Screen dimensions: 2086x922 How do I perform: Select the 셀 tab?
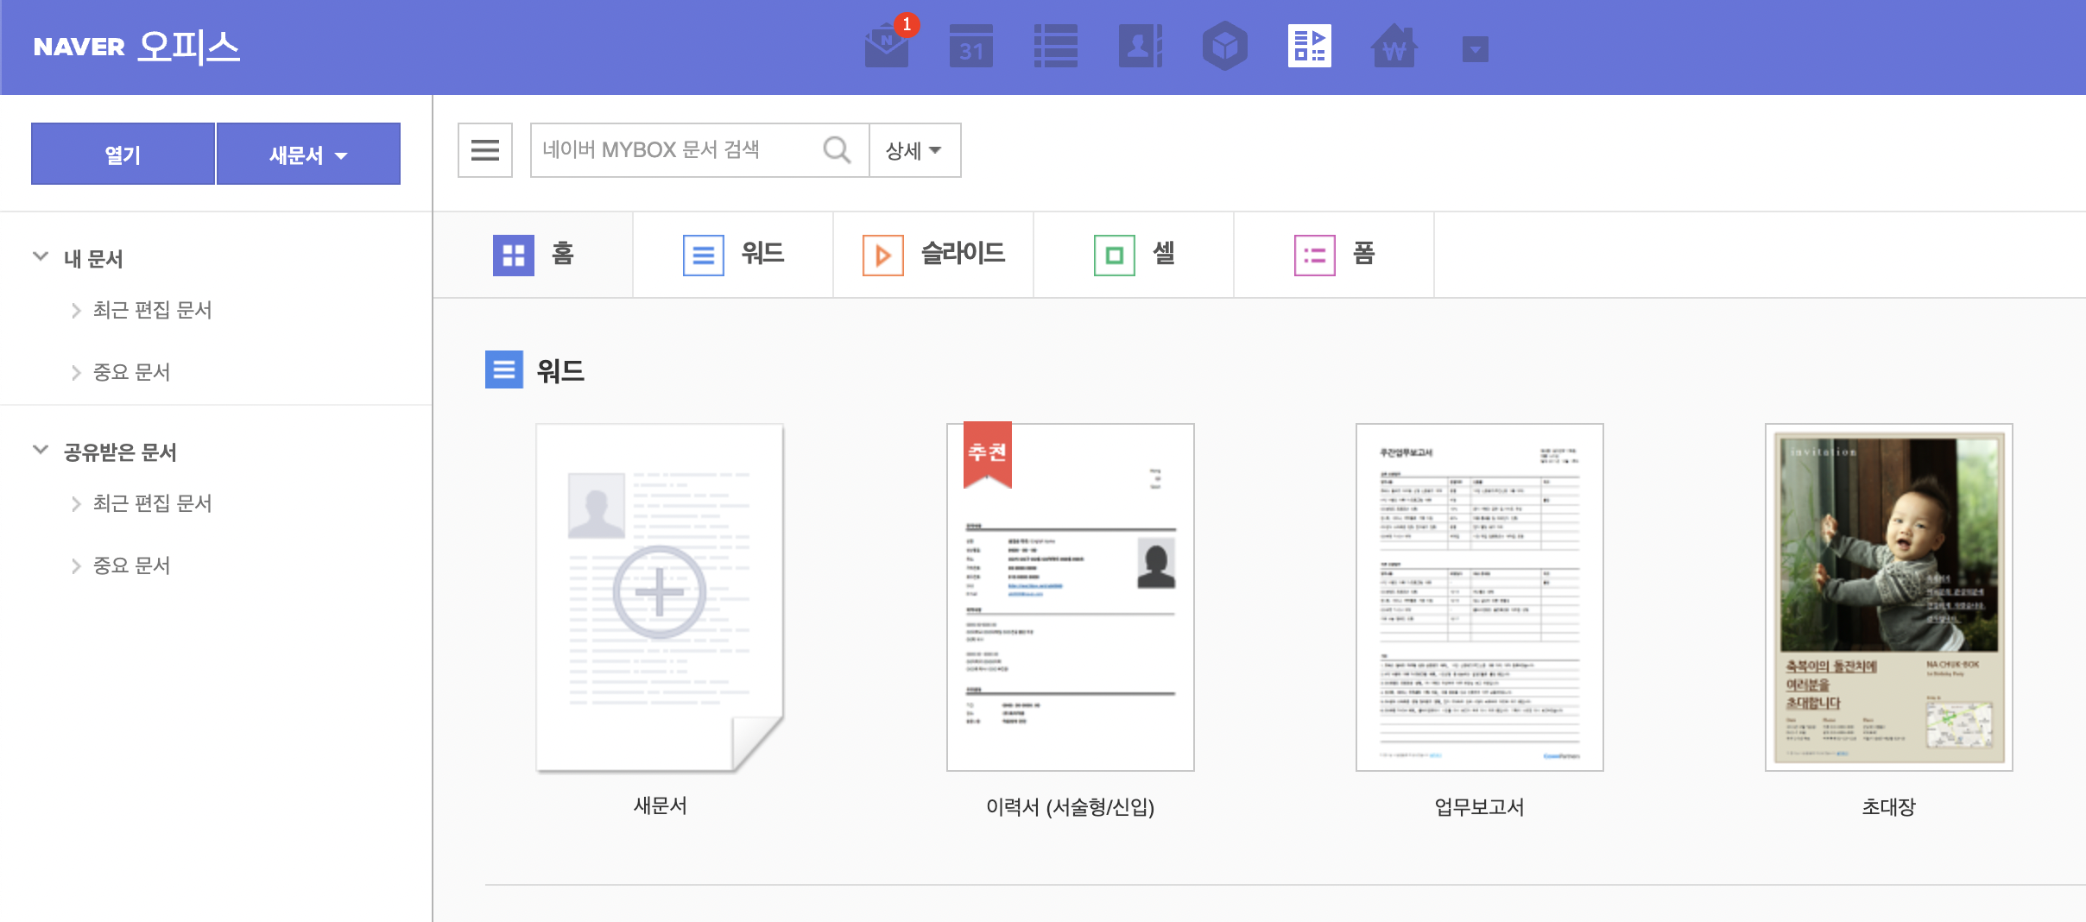1134,255
